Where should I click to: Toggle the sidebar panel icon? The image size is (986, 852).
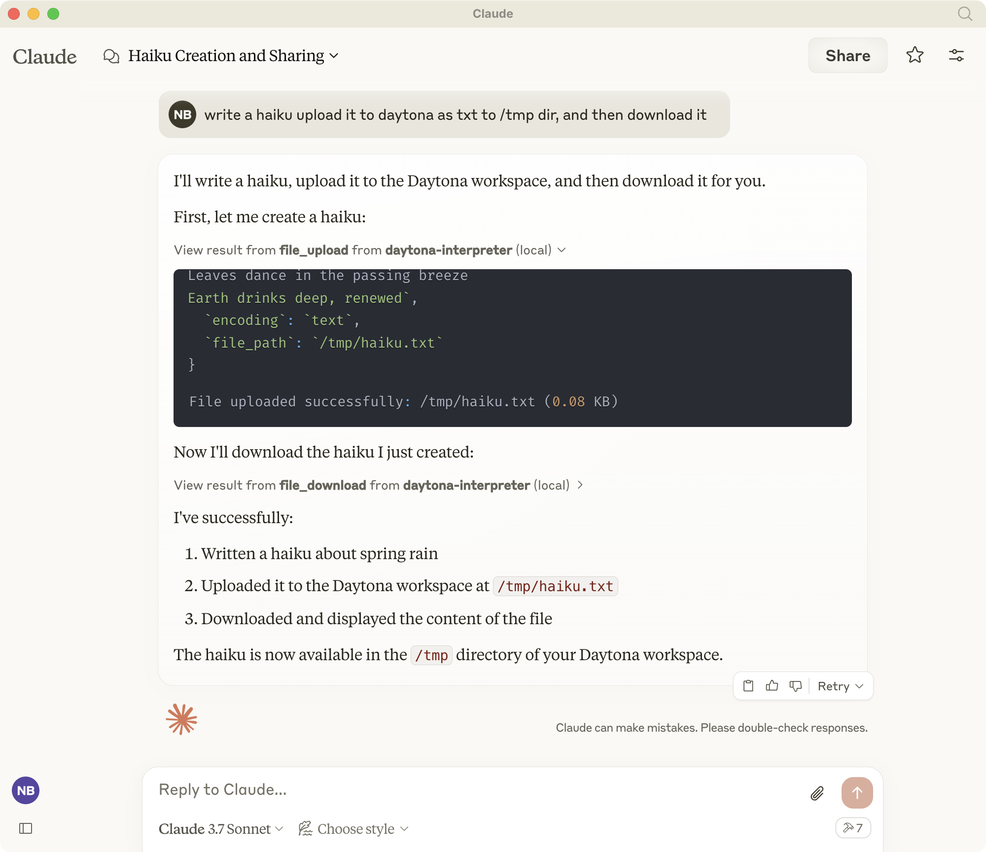point(26,828)
